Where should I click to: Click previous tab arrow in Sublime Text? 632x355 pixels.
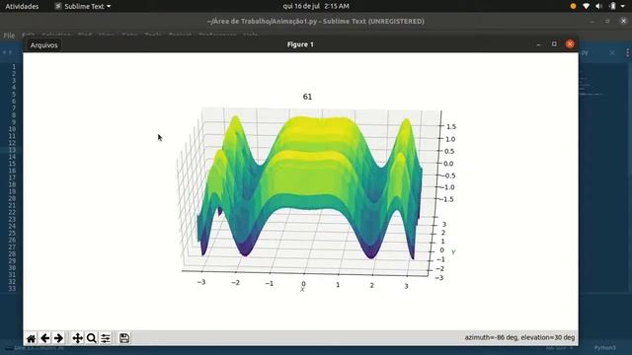click(4, 52)
